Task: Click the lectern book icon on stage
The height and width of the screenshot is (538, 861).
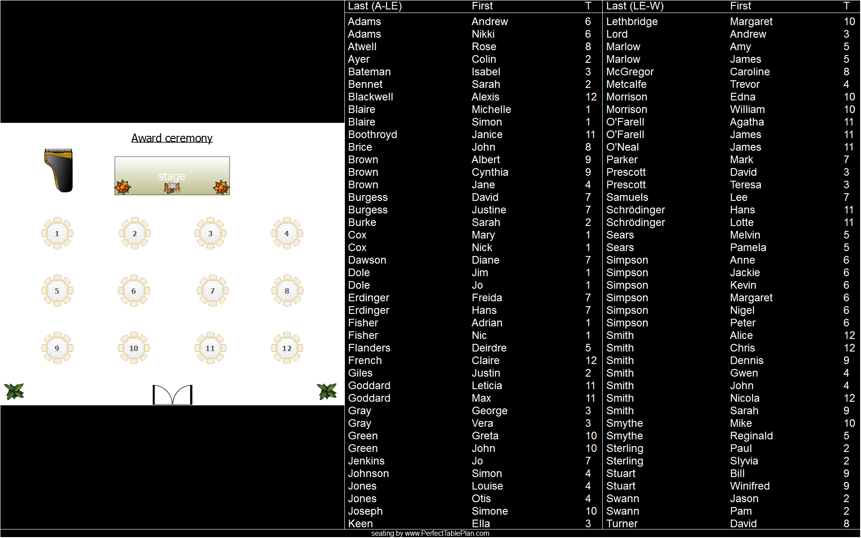Action: [172, 187]
